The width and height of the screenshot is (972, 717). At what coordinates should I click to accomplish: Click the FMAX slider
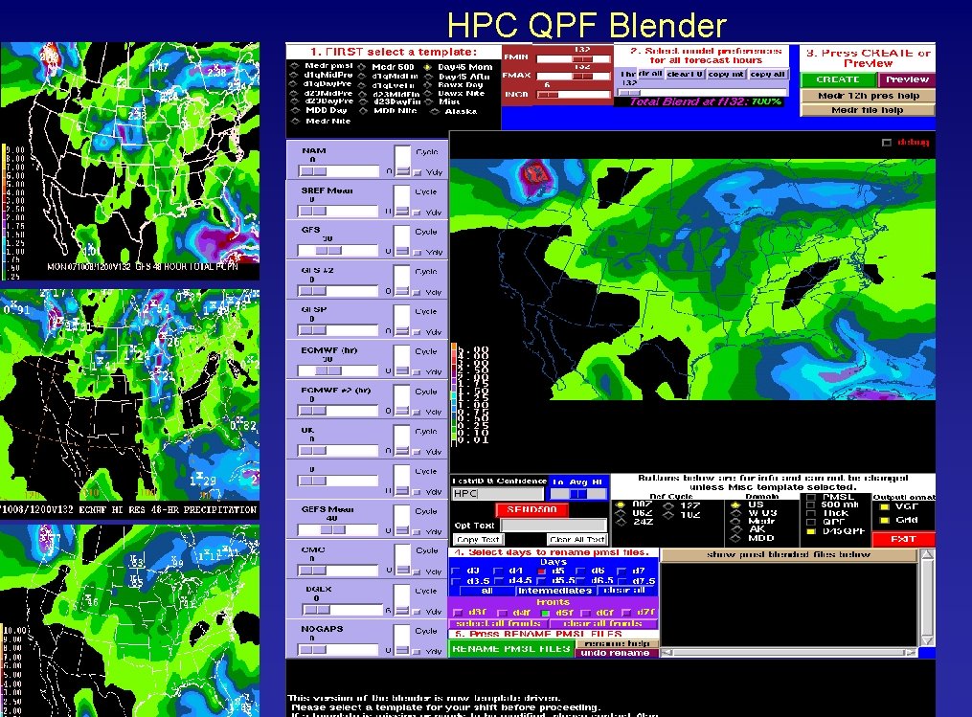click(574, 77)
